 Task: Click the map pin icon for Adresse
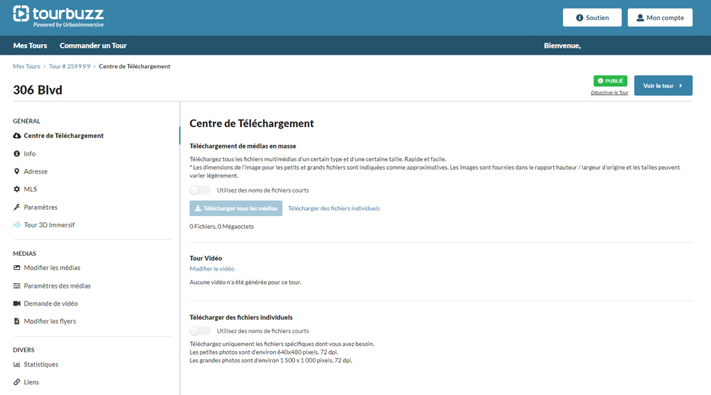17,171
